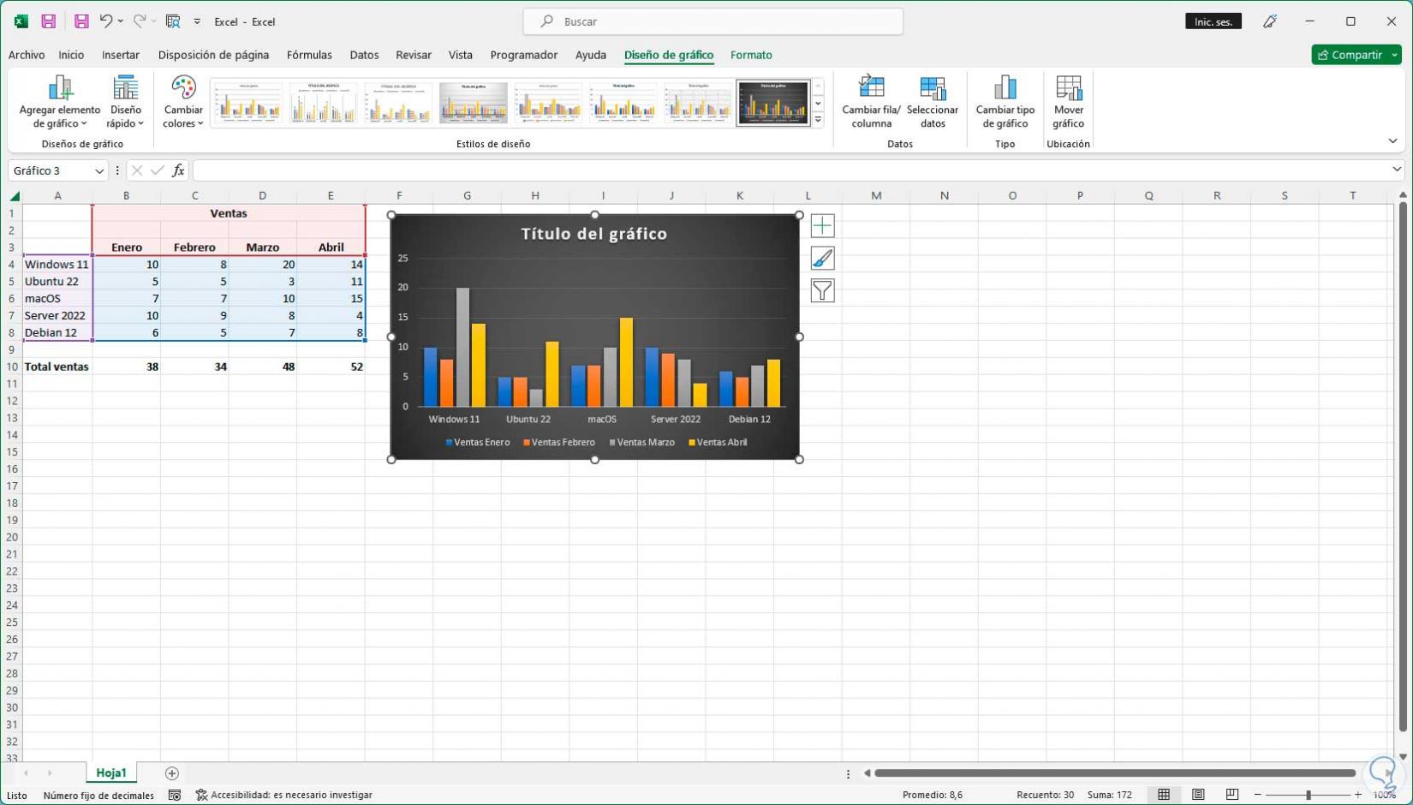
Task: Switch to the Insertar tab
Action: click(x=121, y=55)
